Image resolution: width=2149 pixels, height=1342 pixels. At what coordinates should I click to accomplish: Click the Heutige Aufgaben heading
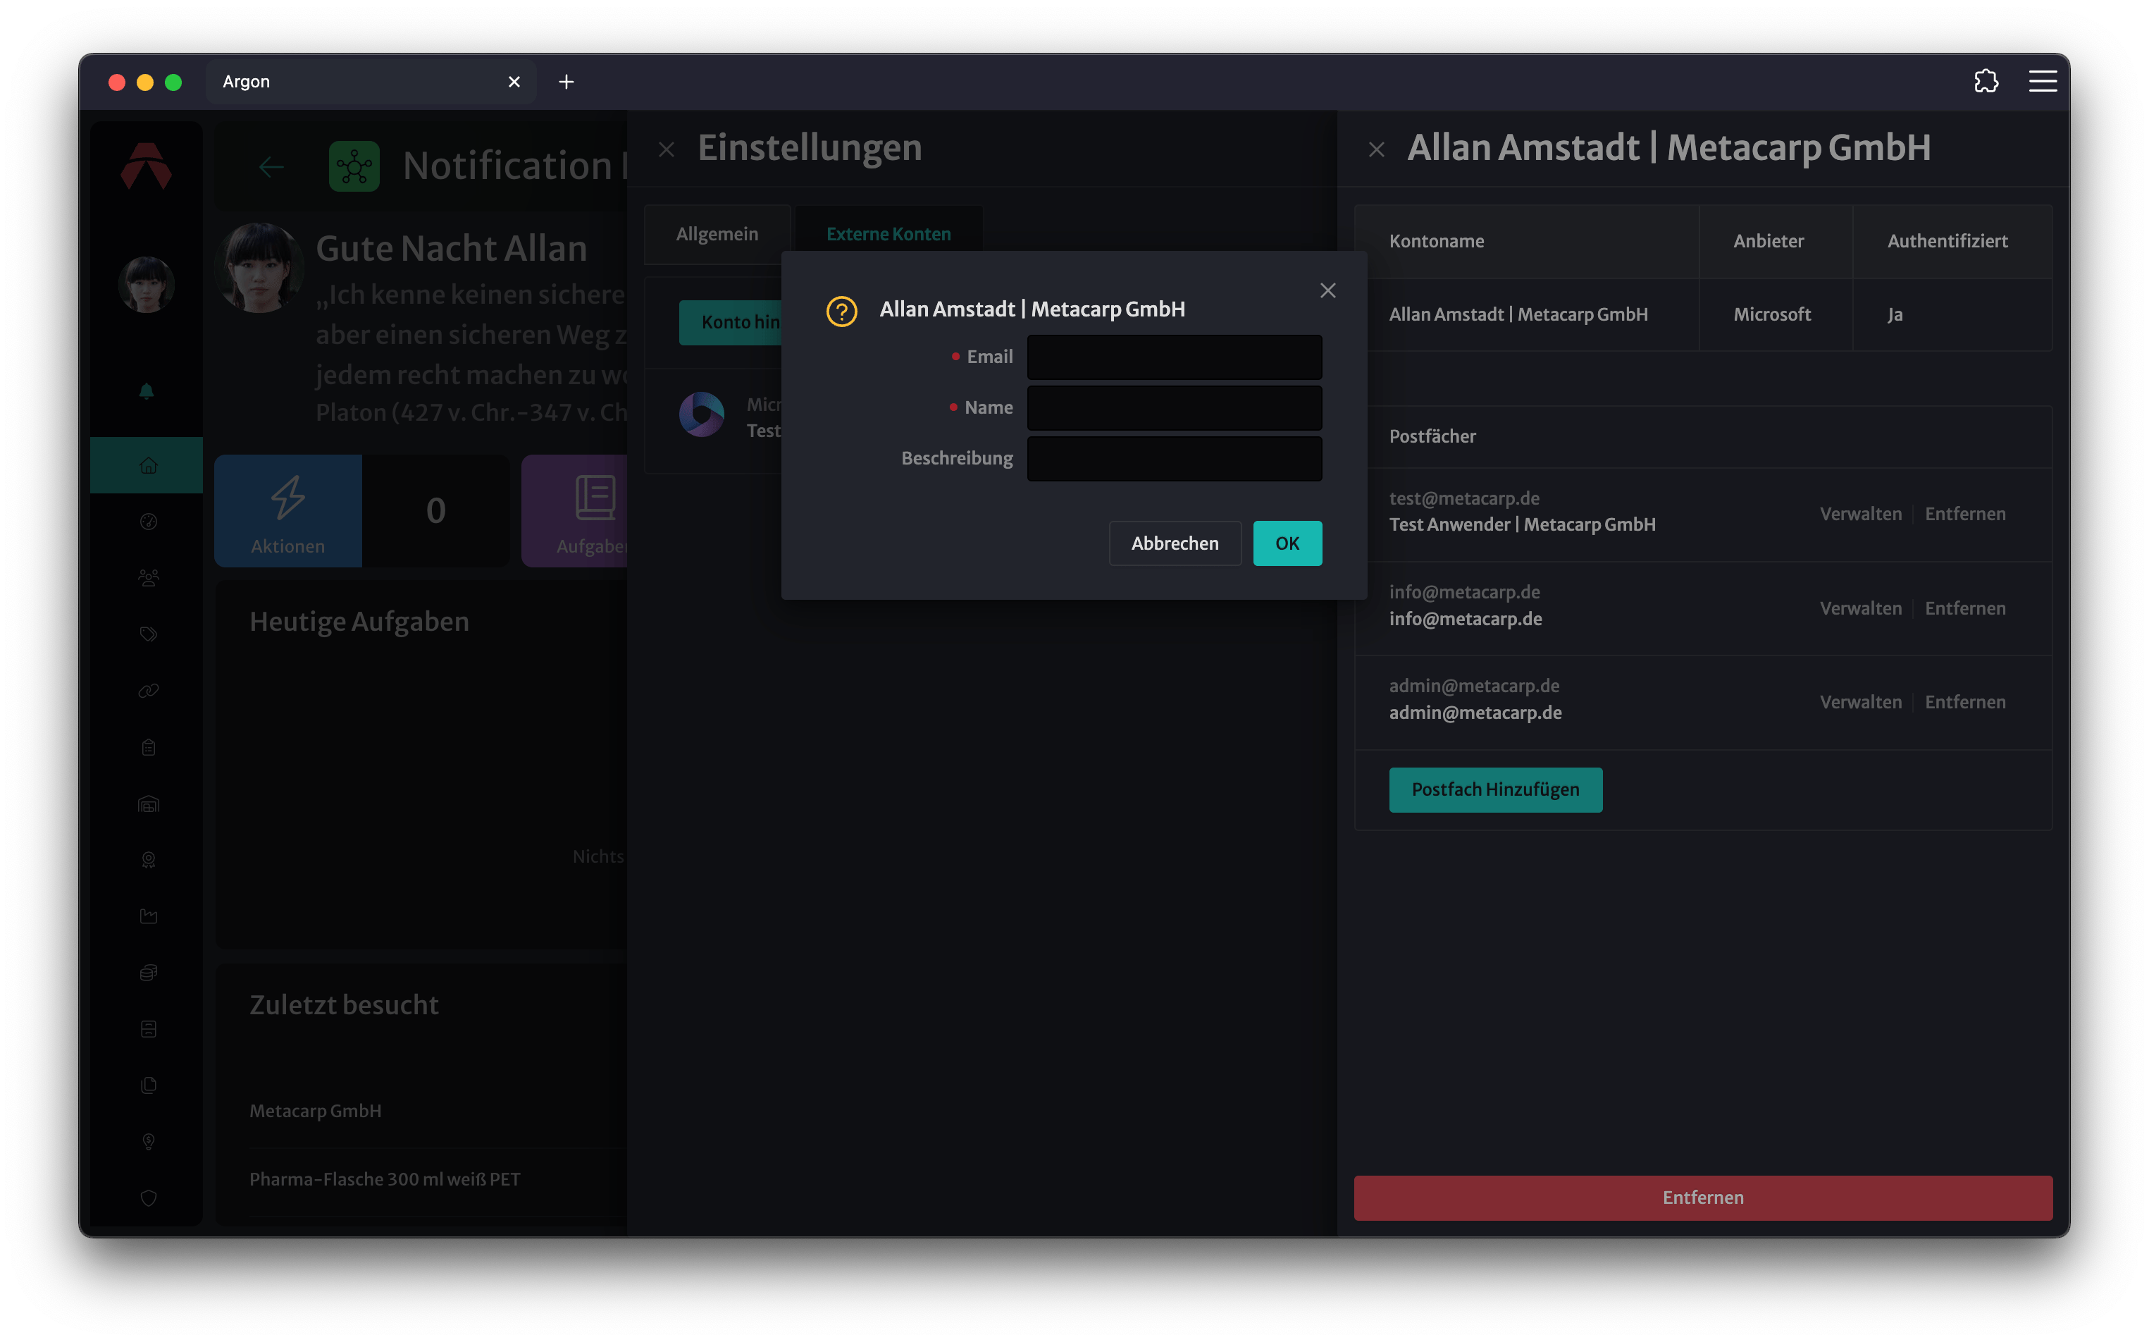click(x=359, y=622)
